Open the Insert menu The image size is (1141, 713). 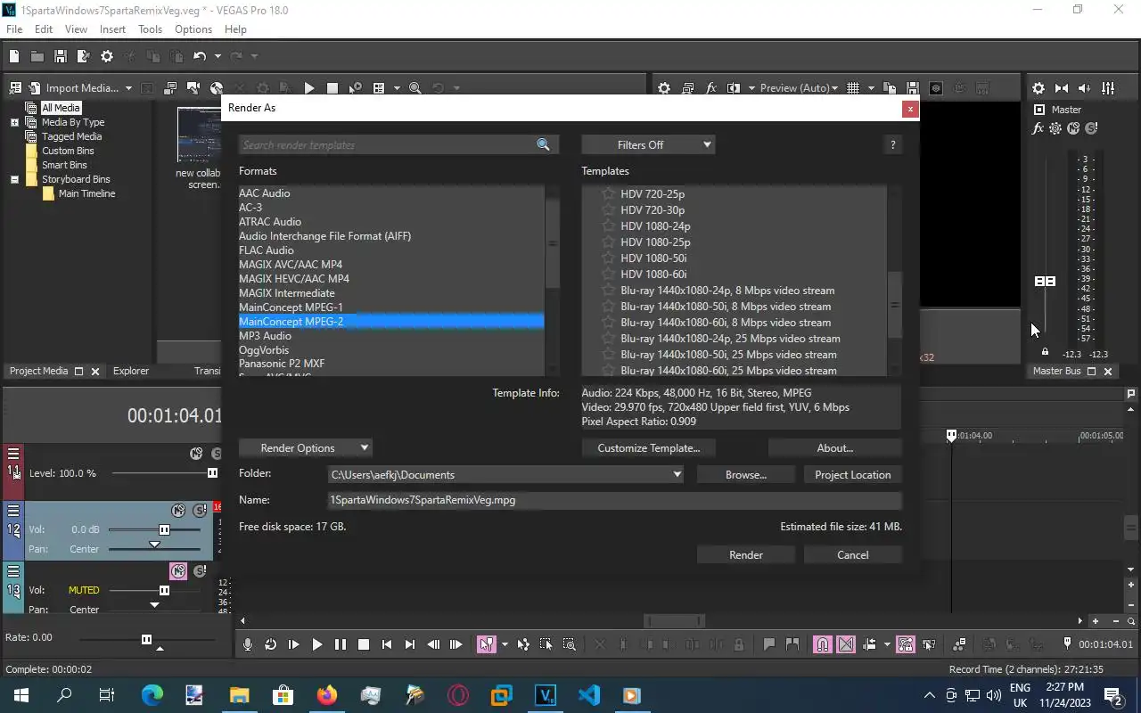tap(112, 29)
